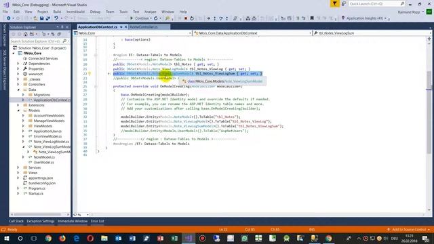Open the Error List tab

pyautogui.click(x=98, y=221)
